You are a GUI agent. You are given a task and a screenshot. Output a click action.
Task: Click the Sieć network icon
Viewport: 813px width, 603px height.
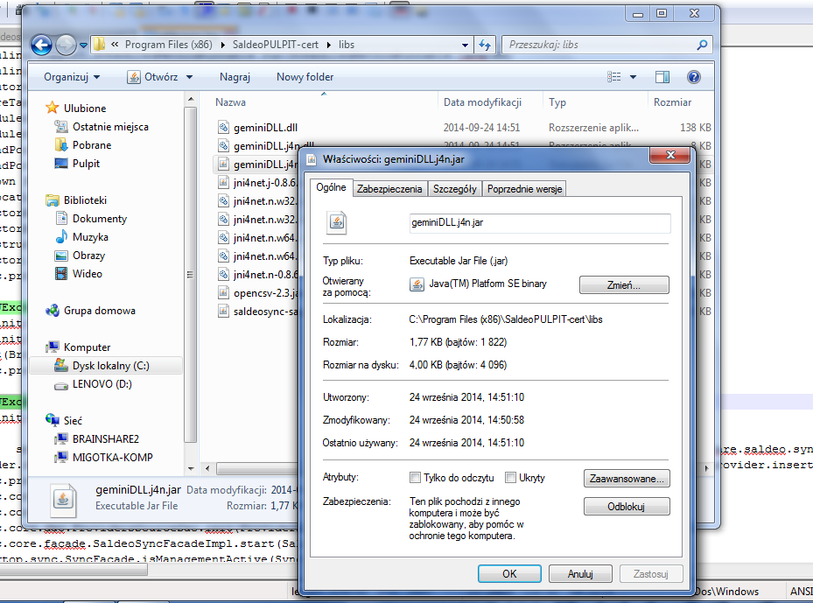pos(53,420)
